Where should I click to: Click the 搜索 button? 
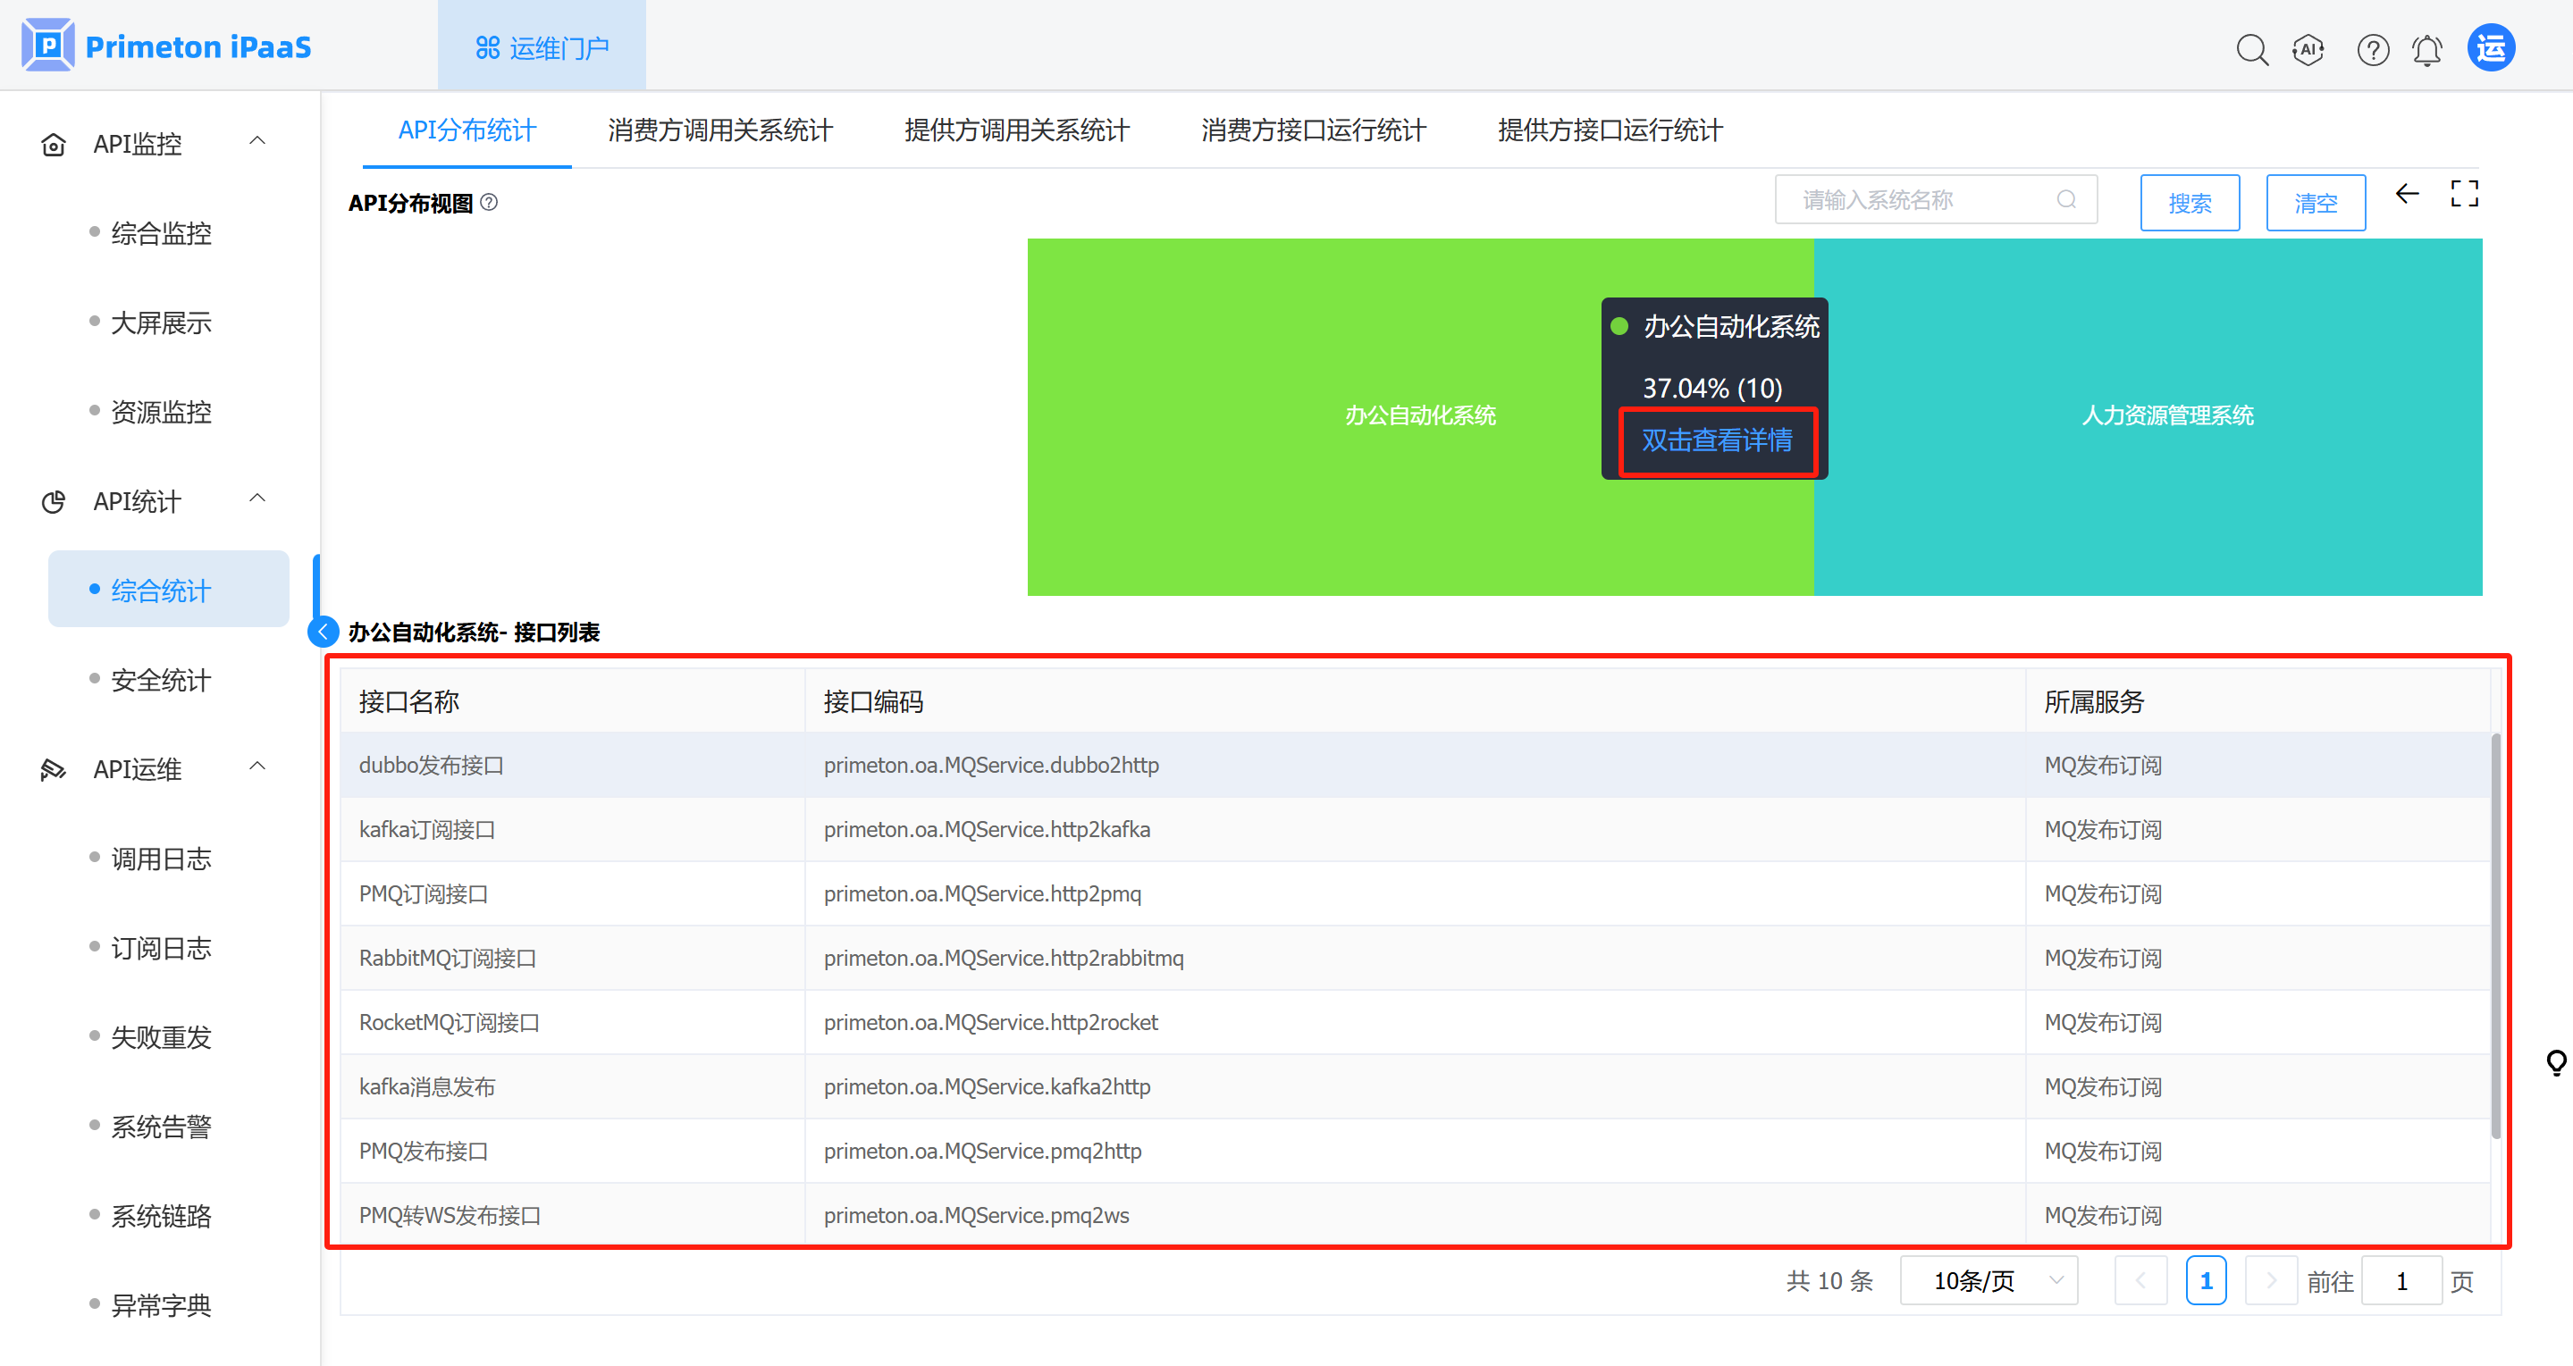tap(2190, 203)
